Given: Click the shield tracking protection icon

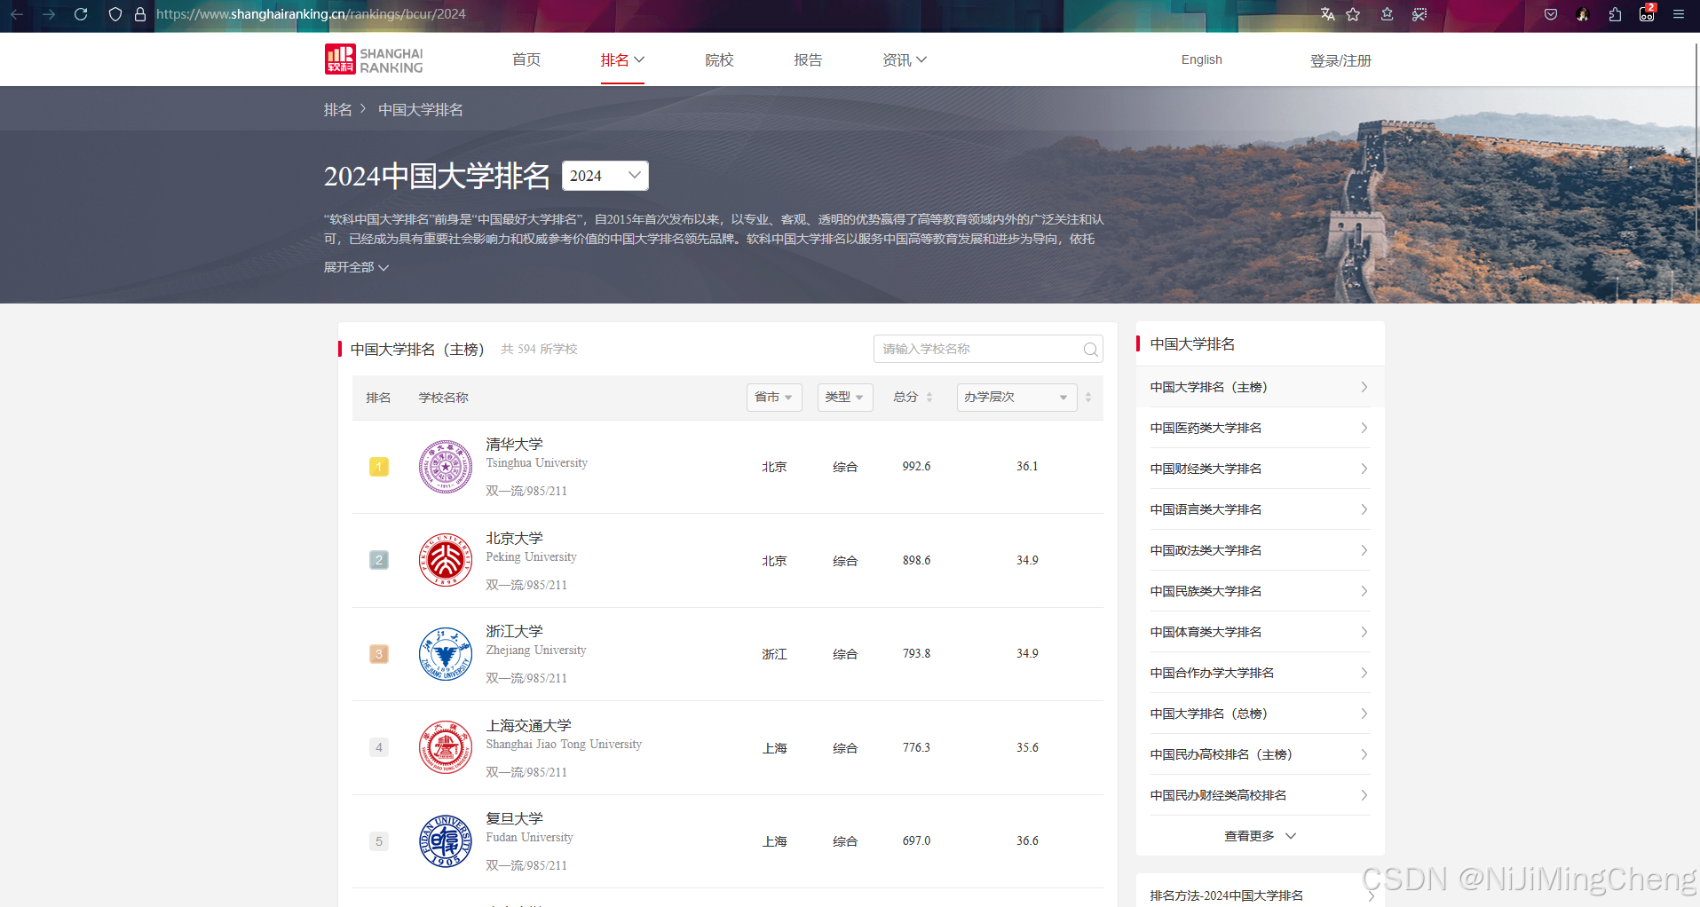Looking at the screenshot, I should 115,14.
